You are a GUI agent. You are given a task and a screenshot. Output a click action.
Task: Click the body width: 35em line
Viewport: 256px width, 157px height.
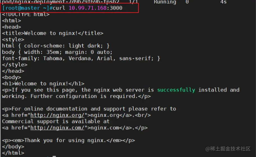pos(57,52)
